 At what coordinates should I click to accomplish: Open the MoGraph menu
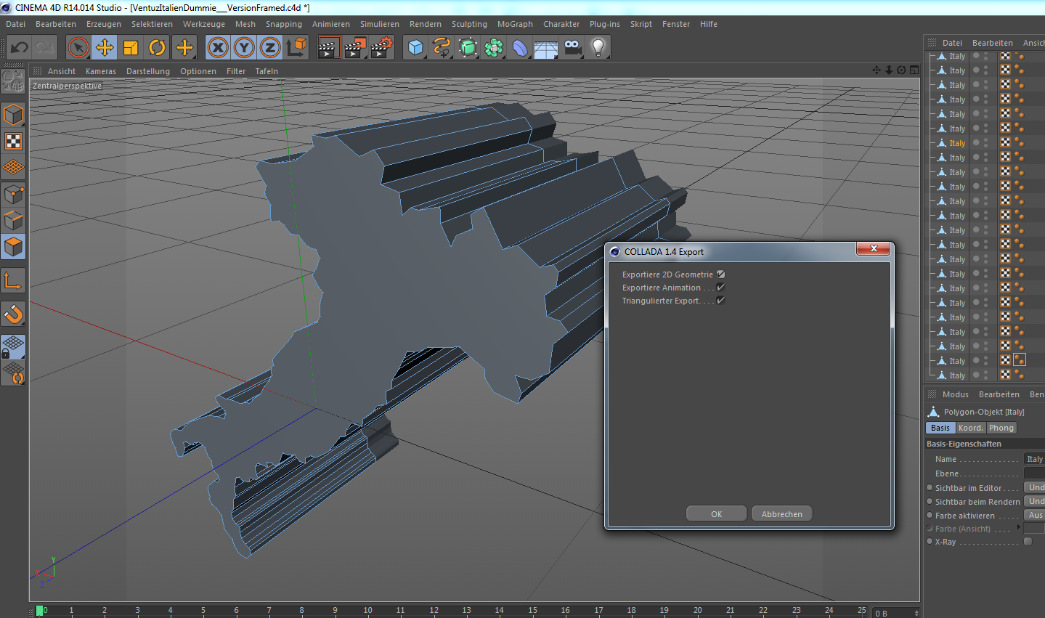(x=515, y=24)
